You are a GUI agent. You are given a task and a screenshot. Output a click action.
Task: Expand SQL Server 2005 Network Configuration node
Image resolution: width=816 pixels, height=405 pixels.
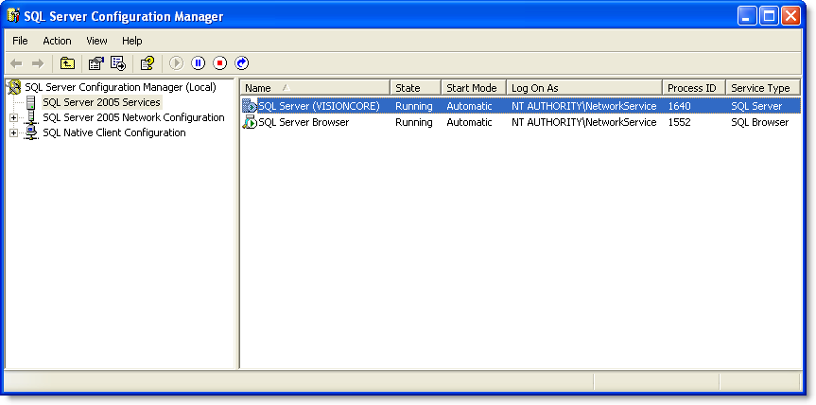coord(13,118)
